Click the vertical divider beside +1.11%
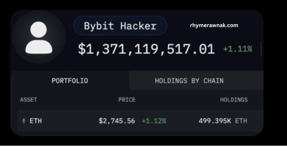This screenshot has height=151, width=287. point(261,49)
